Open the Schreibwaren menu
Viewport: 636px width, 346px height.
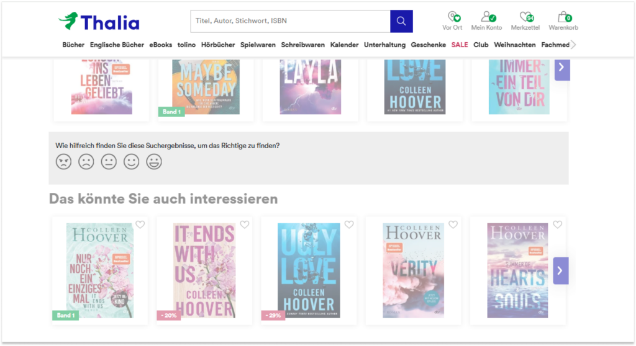[x=303, y=45]
